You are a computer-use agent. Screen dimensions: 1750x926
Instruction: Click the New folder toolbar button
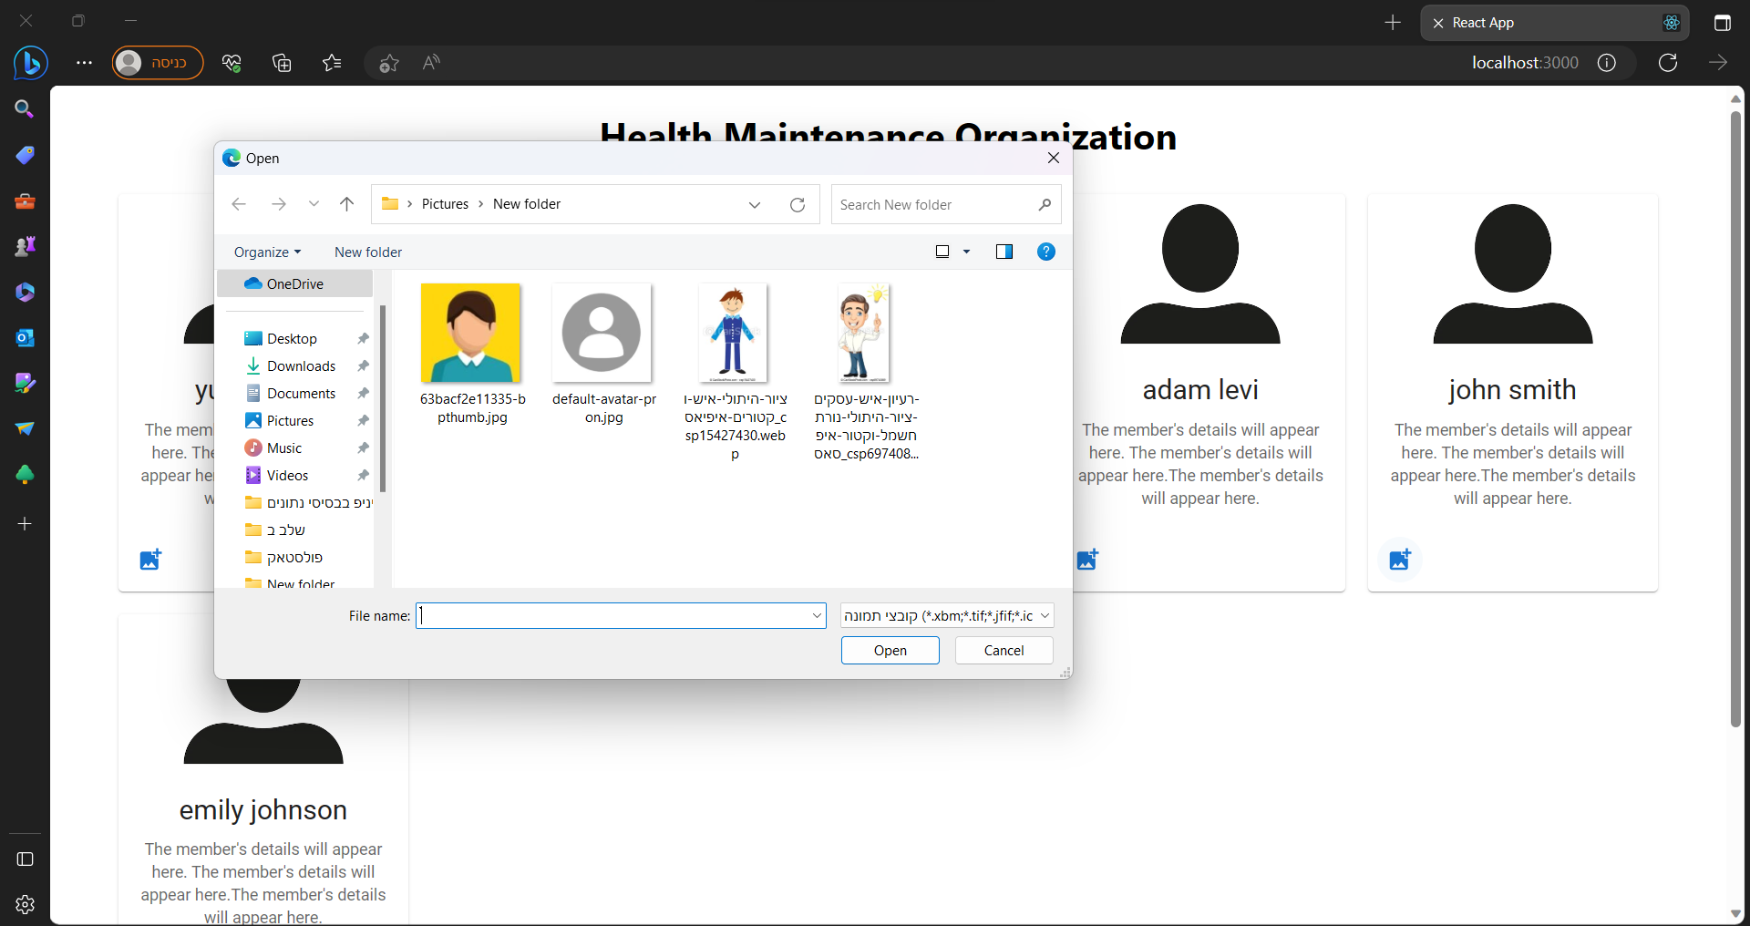[x=368, y=252]
